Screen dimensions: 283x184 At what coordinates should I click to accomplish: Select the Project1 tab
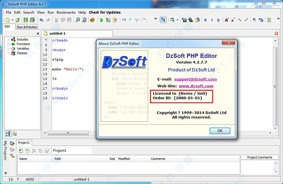pos(24,143)
